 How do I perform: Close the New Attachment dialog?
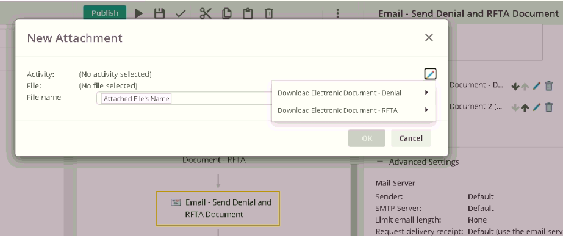429,37
